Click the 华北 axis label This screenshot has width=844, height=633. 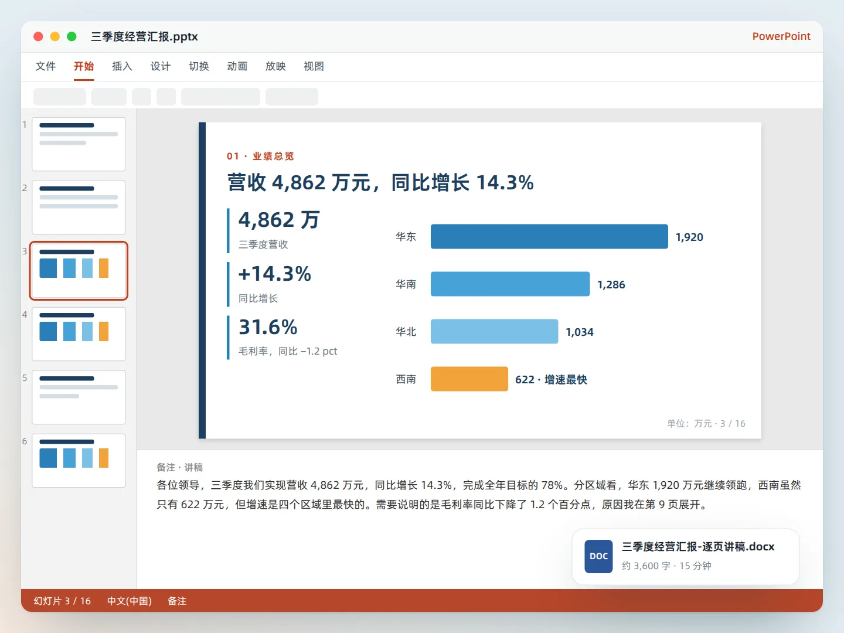coord(406,332)
